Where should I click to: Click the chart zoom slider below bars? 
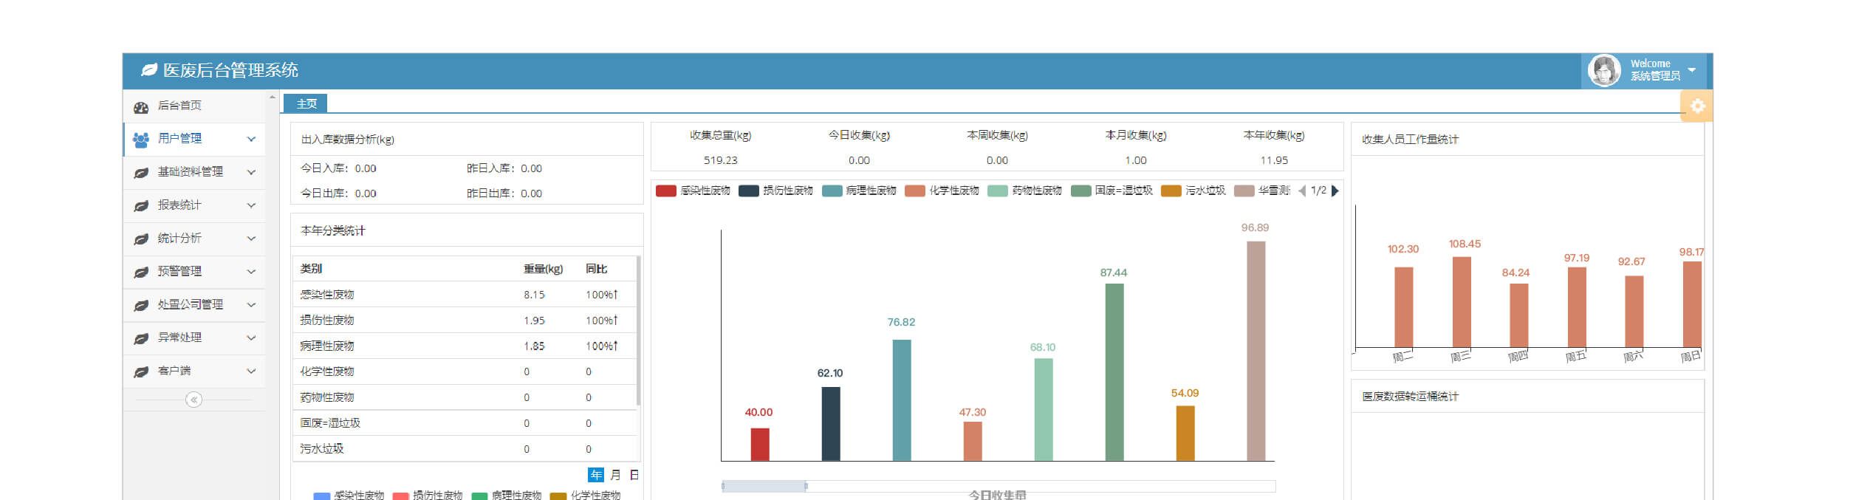click(764, 486)
